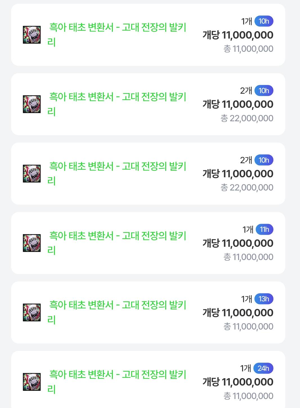Open the 흑아 태초 변환서 name in the 24h listing
The height and width of the screenshot is (408, 300).
pyautogui.click(x=117, y=375)
